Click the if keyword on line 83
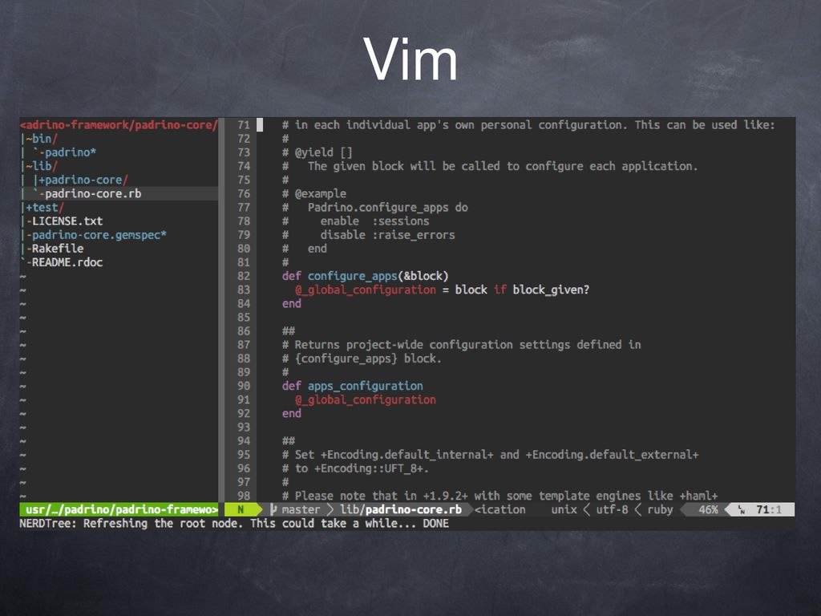 point(500,290)
